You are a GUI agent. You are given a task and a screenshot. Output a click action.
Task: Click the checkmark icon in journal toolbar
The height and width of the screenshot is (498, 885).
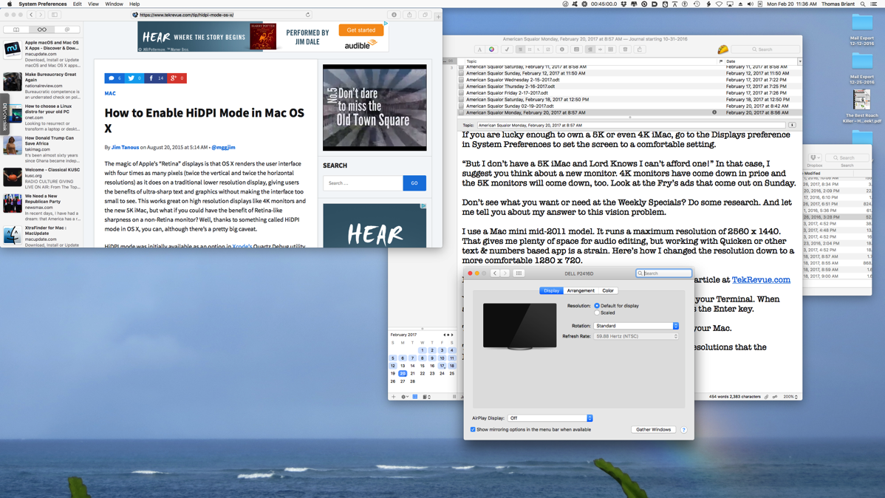507,50
